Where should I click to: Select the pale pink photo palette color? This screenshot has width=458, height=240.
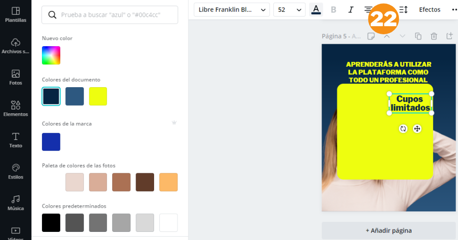tap(74, 182)
